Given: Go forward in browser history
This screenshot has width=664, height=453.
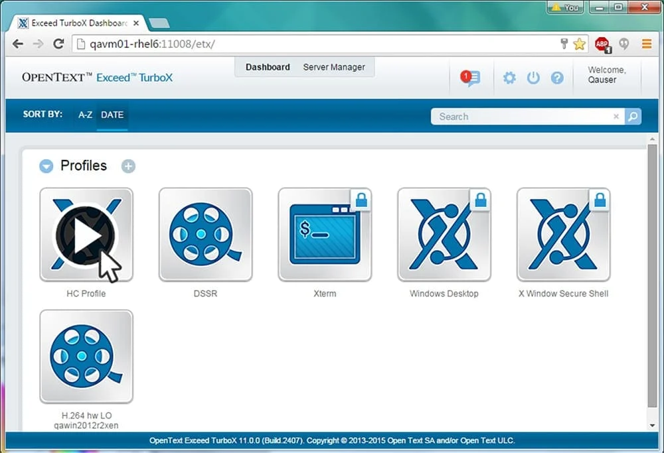Looking at the screenshot, I should click(38, 44).
